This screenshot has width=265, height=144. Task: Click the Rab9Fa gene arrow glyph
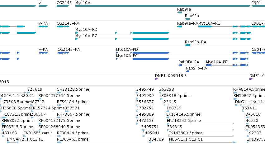(x=179, y=12)
